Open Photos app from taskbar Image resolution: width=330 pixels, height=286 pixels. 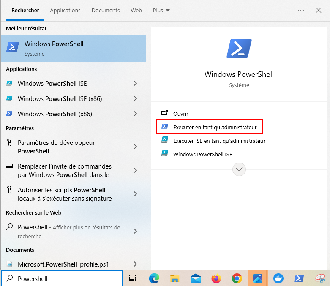pyautogui.click(x=258, y=278)
